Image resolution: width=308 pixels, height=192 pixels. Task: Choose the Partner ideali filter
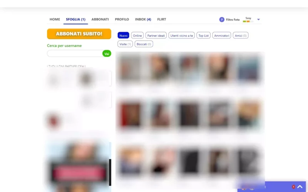(156, 35)
